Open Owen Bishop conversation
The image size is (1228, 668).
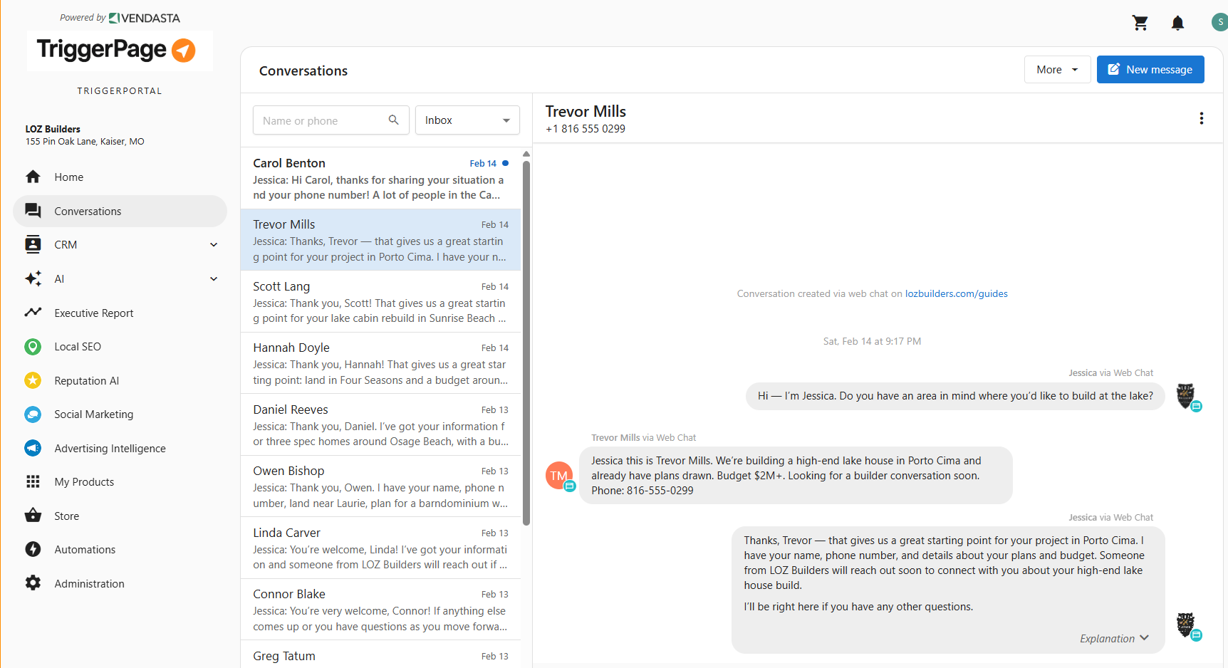point(380,486)
